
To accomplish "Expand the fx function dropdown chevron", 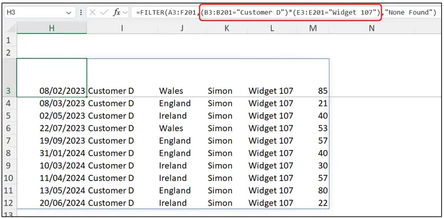I will 125,13.
